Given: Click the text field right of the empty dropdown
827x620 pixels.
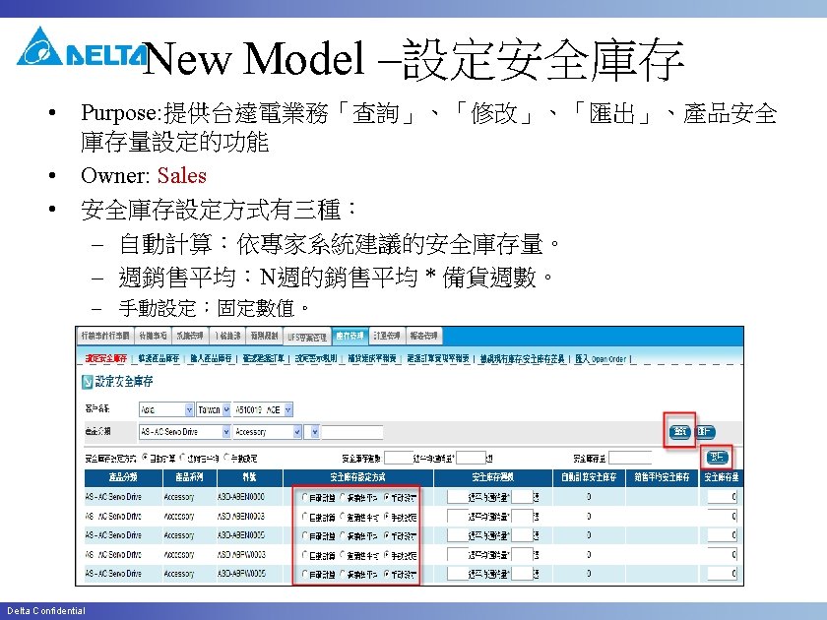Looking at the screenshot, I should point(351,432).
